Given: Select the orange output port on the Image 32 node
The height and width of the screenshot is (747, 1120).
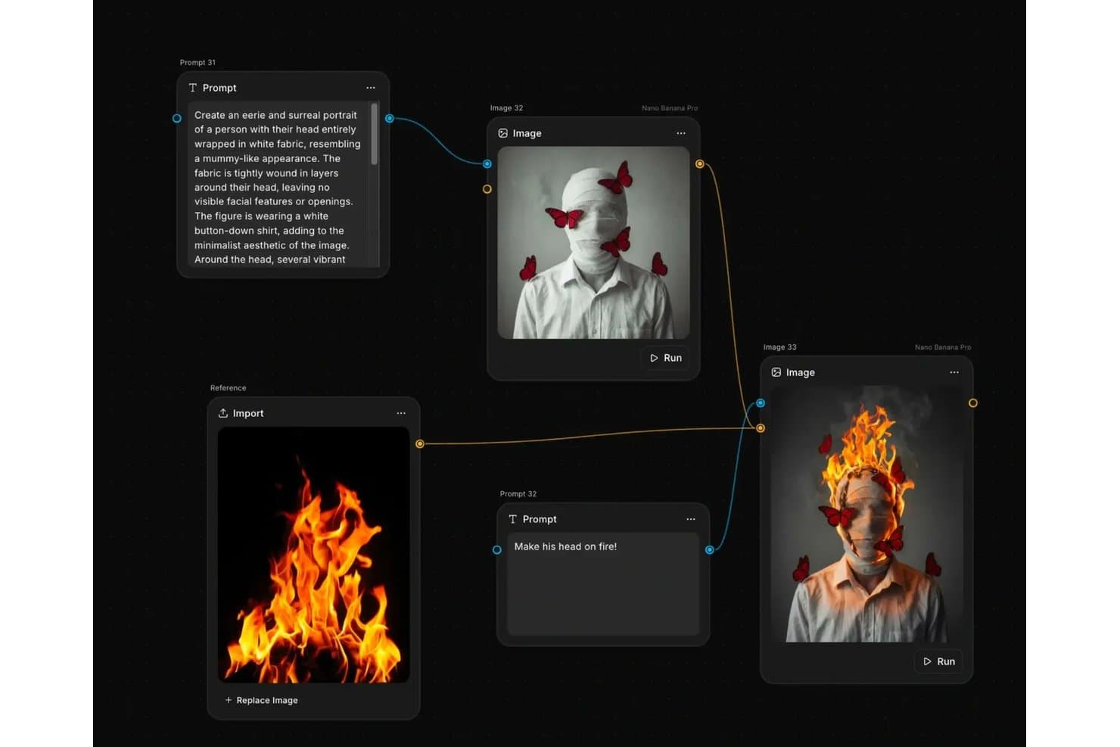Looking at the screenshot, I should pyautogui.click(x=700, y=163).
